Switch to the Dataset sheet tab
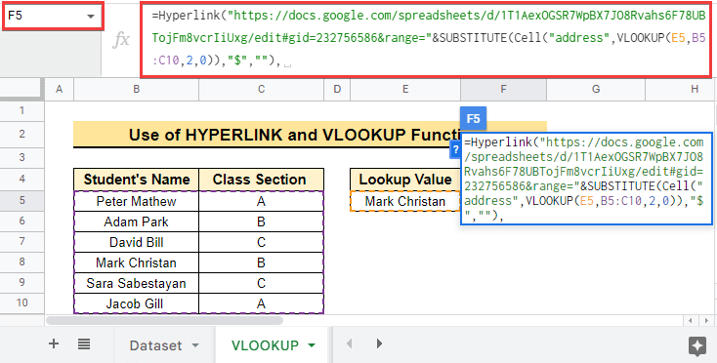 [155, 345]
